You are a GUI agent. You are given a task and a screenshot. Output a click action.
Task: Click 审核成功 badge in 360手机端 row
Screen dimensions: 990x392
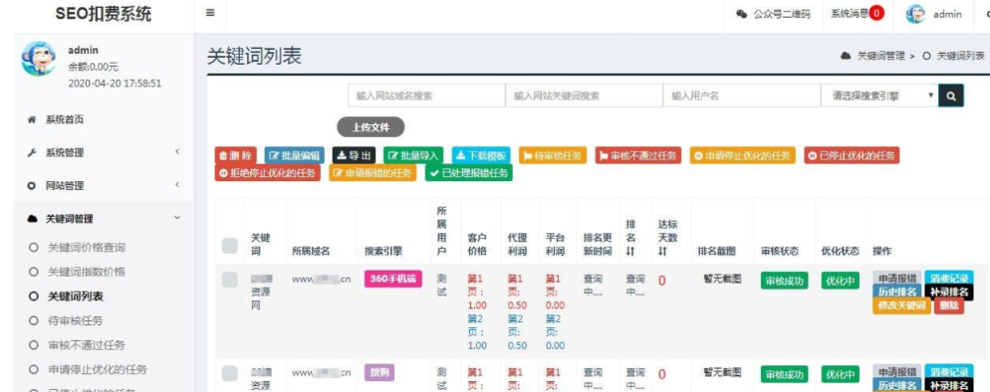784,282
